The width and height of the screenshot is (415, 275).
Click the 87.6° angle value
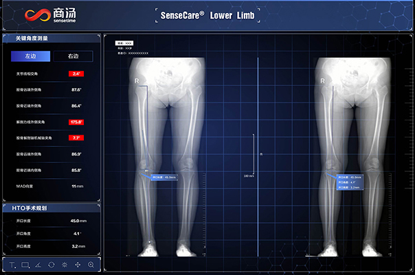(76, 90)
